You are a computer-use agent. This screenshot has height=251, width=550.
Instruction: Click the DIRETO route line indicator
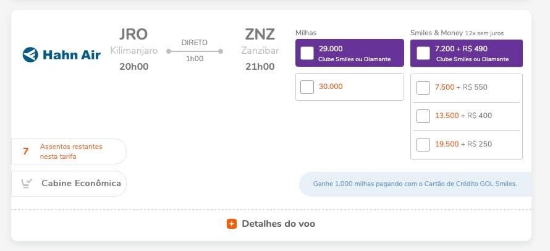[x=194, y=51]
